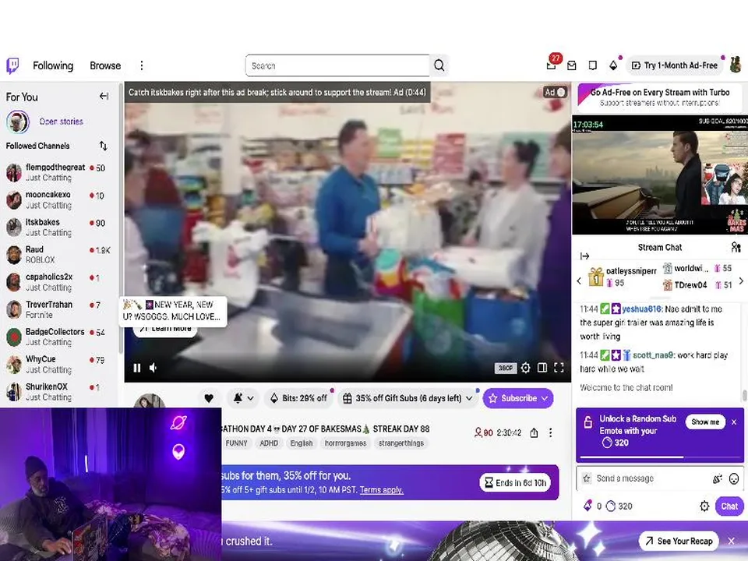This screenshot has height=561, width=748.
Task: Open the Subscribe dropdown button
Action: tap(518, 398)
